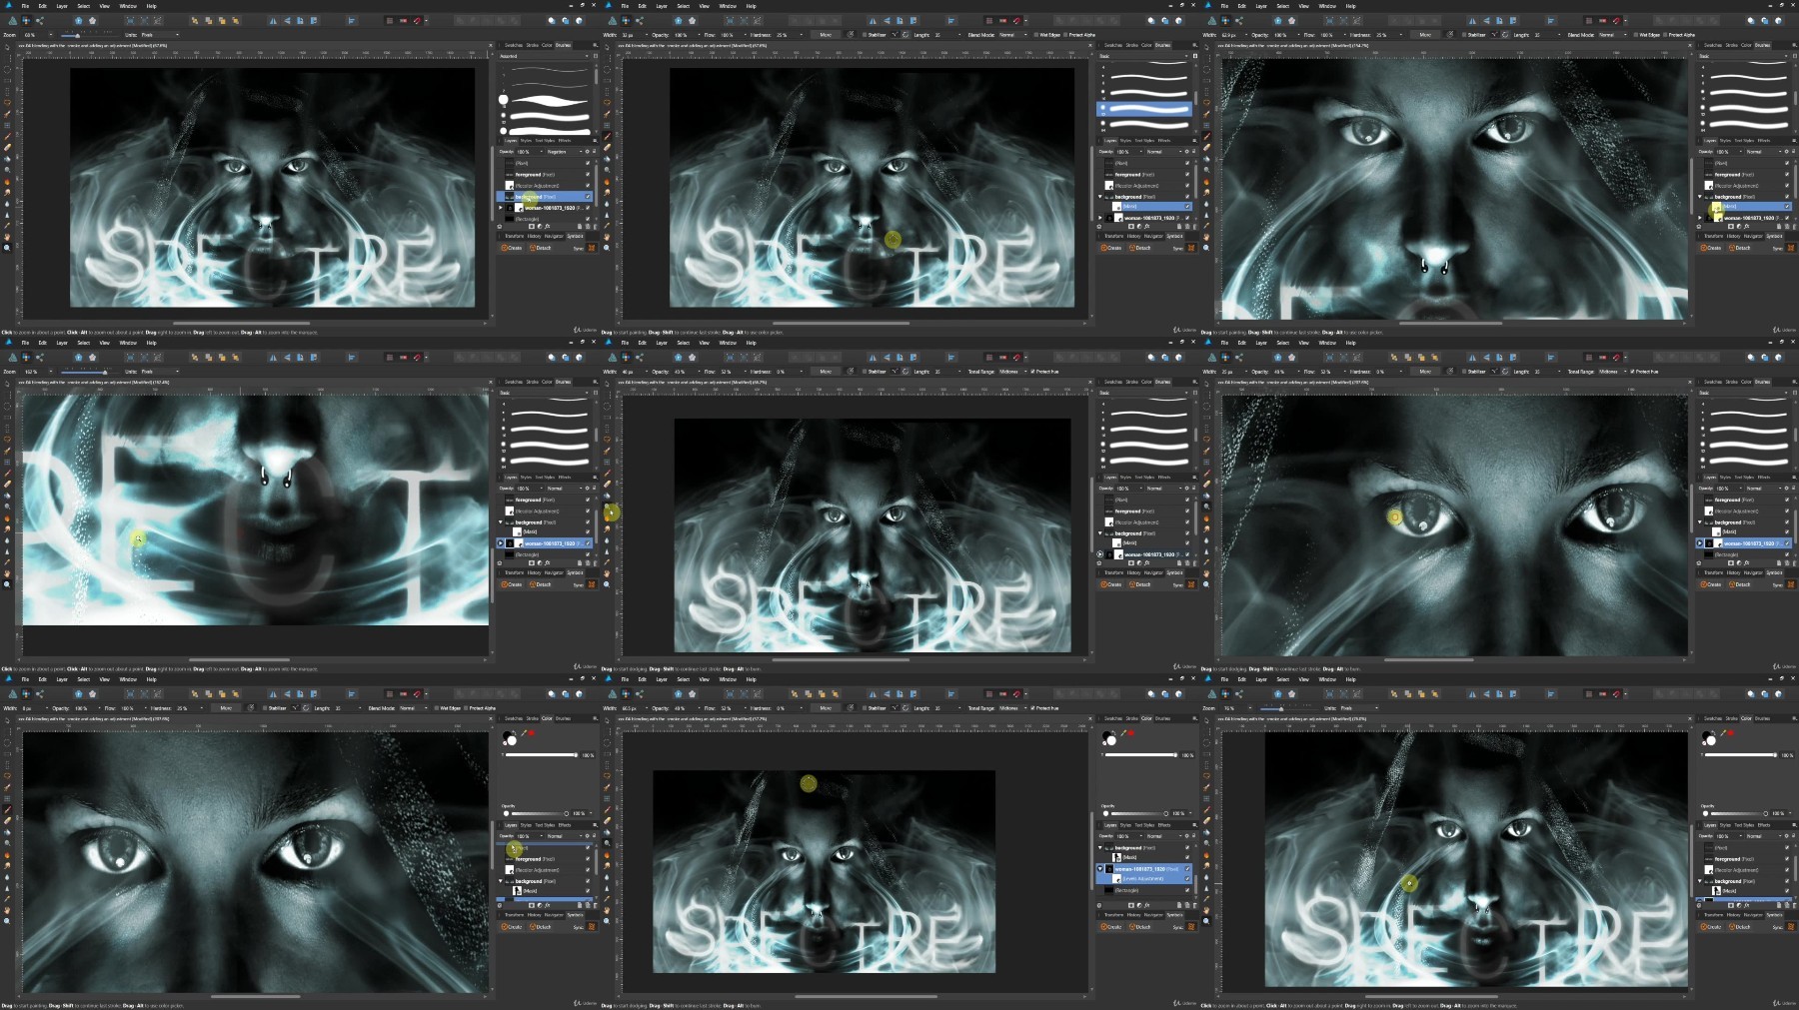Viewport: 1799px width, 1010px height.
Task: Click the Flip Horizontal icon in the center frame toolbar
Action: (x=873, y=357)
